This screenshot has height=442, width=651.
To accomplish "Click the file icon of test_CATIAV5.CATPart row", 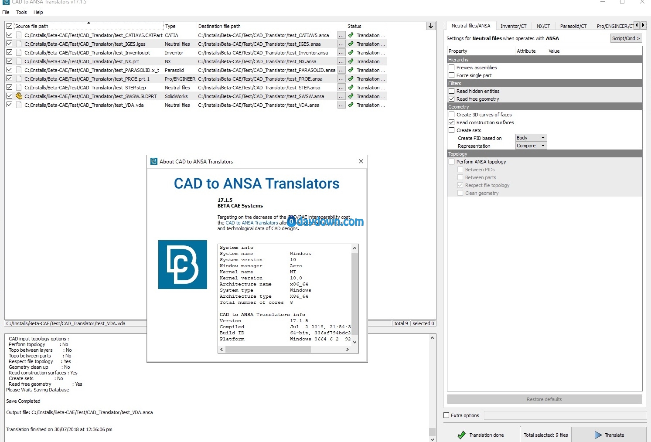I will coord(19,35).
